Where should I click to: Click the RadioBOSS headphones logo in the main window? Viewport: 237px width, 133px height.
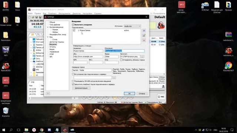coord(161,25)
